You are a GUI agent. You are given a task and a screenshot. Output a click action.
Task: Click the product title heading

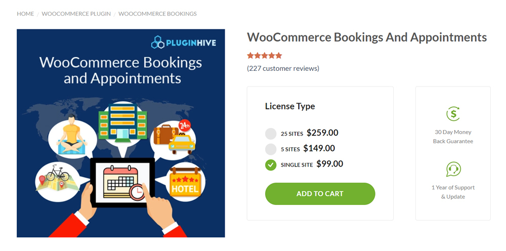[366, 37]
